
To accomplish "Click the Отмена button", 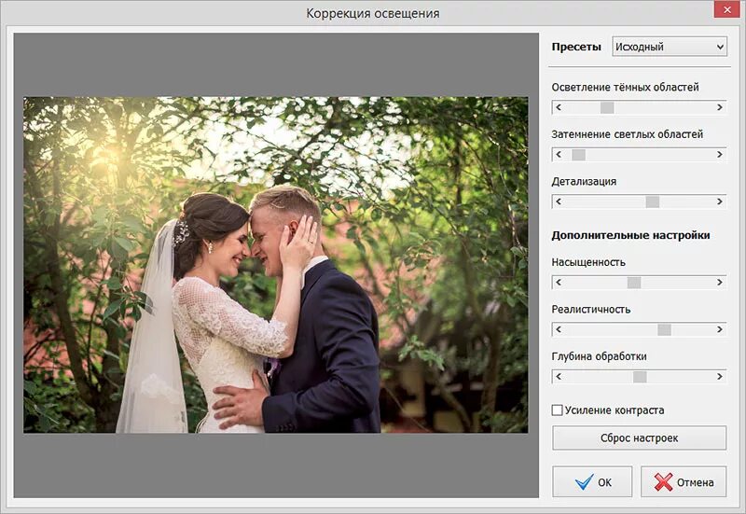I will point(684,481).
